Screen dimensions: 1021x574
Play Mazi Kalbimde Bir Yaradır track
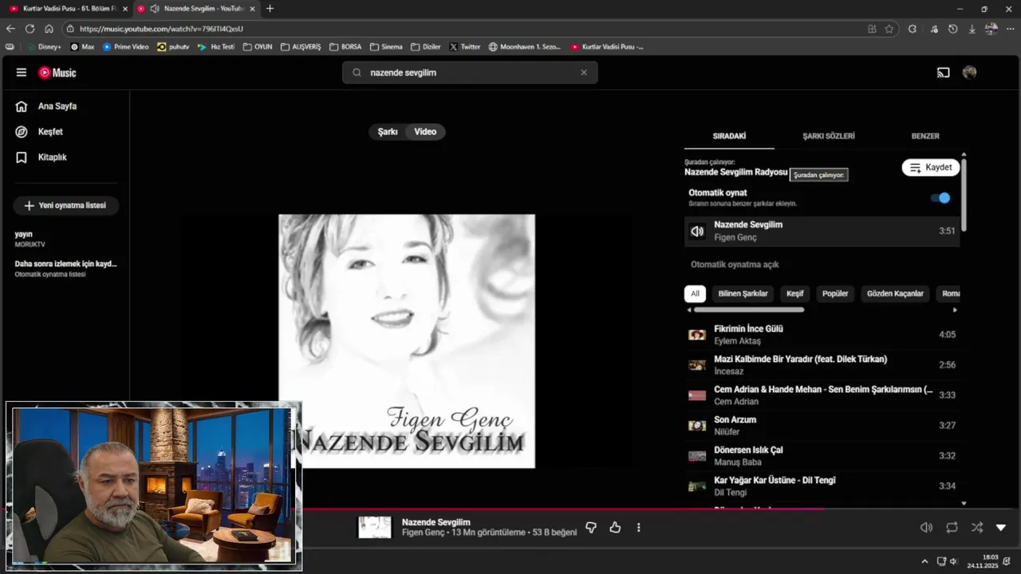point(822,365)
